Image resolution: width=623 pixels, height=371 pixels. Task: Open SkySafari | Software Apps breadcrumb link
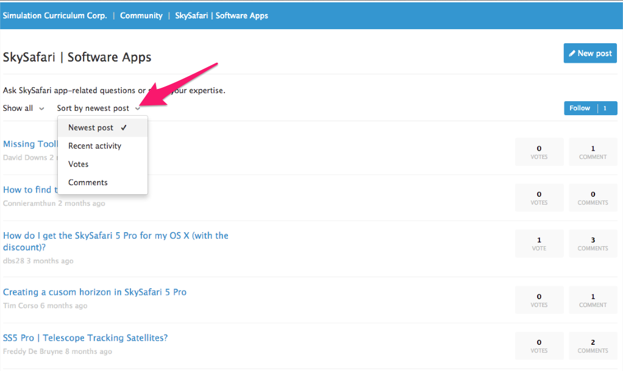pos(221,15)
